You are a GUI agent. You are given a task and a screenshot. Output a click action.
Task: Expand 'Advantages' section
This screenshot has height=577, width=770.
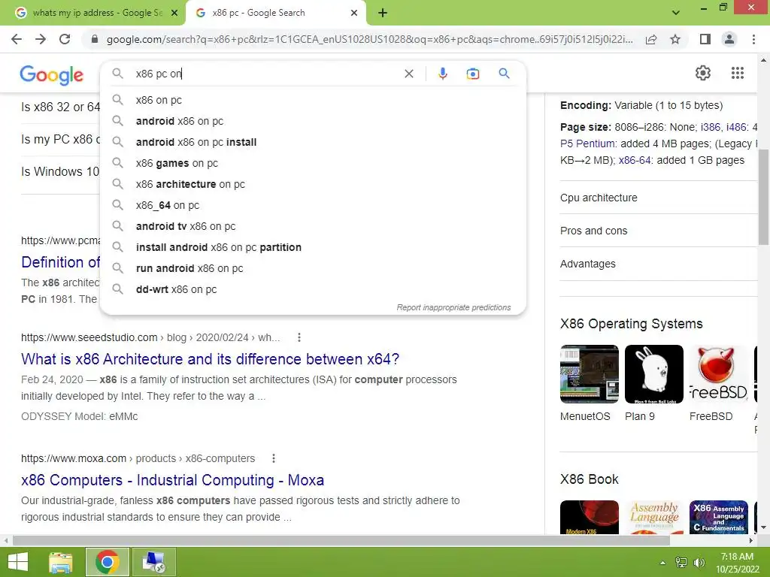(x=659, y=264)
